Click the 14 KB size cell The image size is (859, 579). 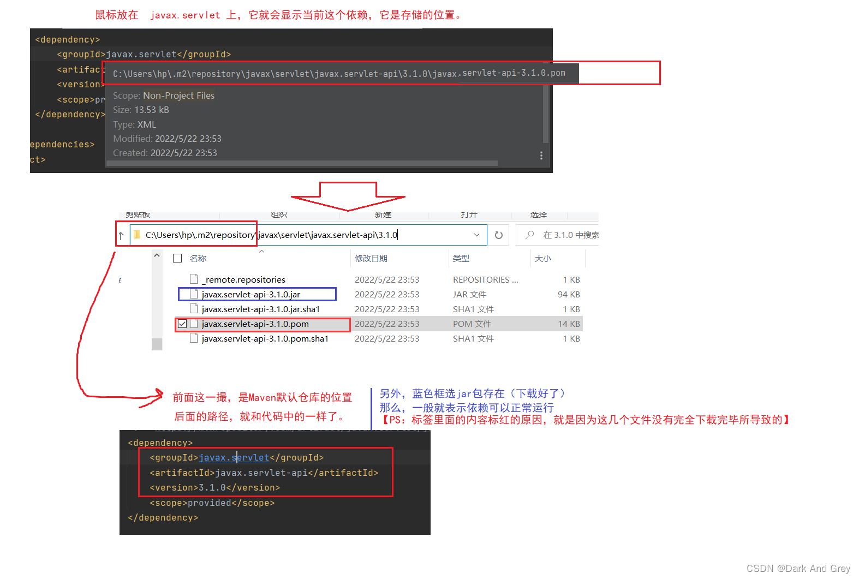click(x=569, y=324)
